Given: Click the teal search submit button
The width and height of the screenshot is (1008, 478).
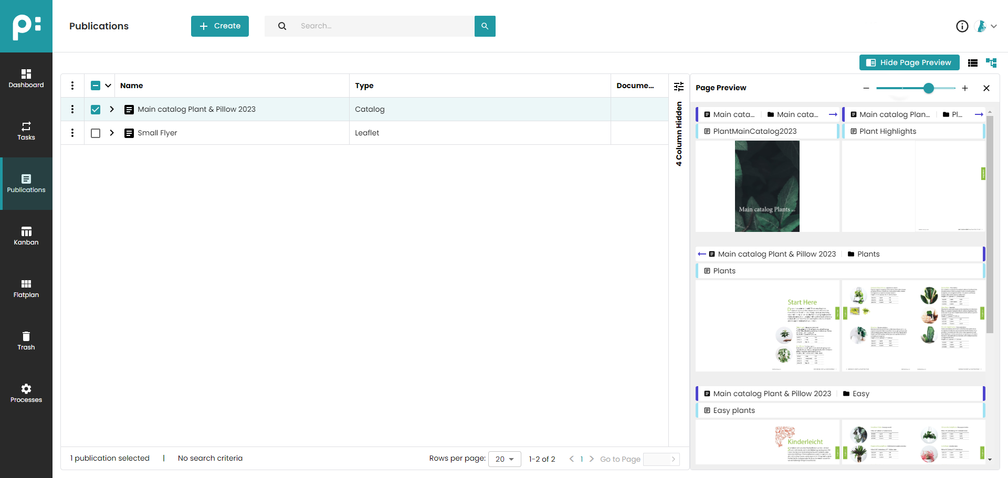Looking at the screenshot, I should [x=485, y=26].
